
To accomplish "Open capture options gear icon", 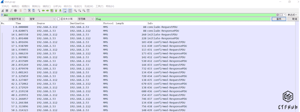I will (x=15, y=10).
